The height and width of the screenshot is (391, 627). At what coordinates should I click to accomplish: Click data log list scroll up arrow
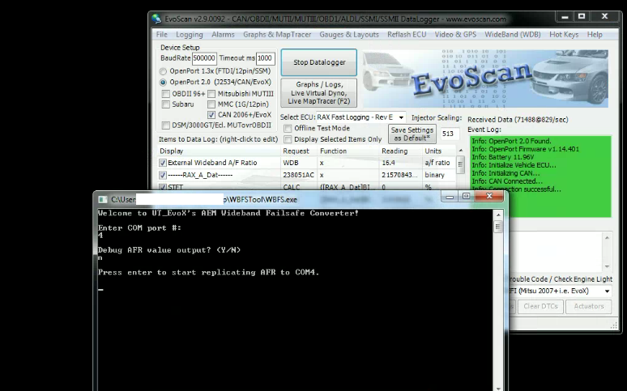(461, 151)
